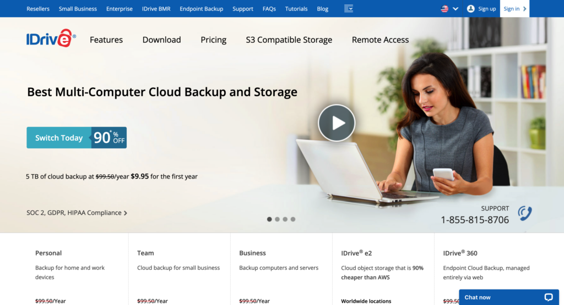
Task: Click the SUPPORT label above phone number
Action: coord(495,208)
